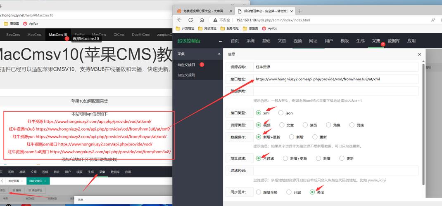Choose 网站 as 资源类型
Screen dimensions: 442x206
pos(352,125)
